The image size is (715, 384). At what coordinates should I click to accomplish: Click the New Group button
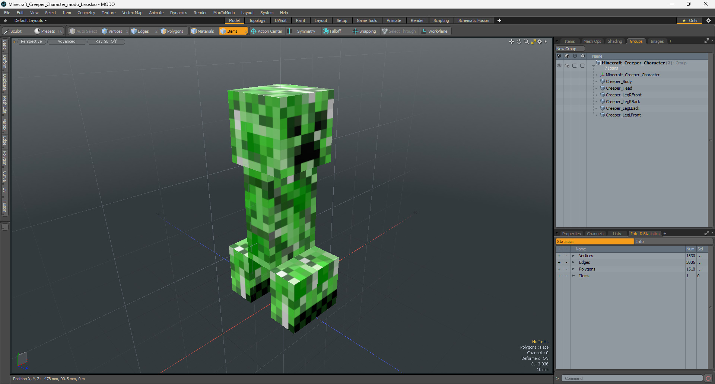[x=570, y=49]
